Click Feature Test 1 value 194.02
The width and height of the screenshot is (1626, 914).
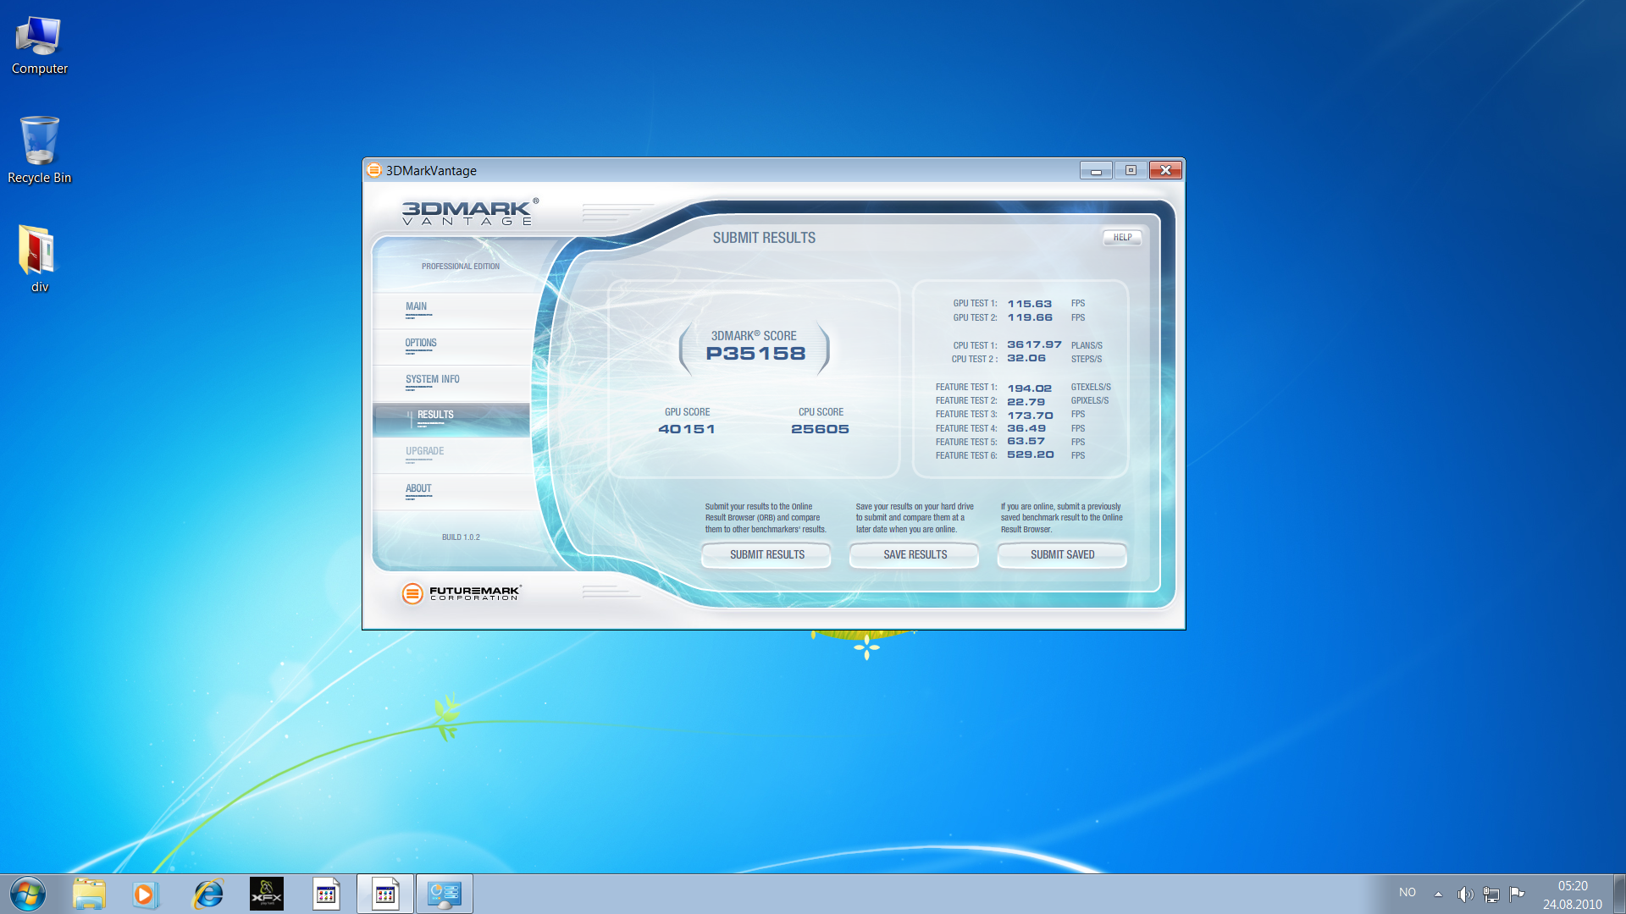1029,388
